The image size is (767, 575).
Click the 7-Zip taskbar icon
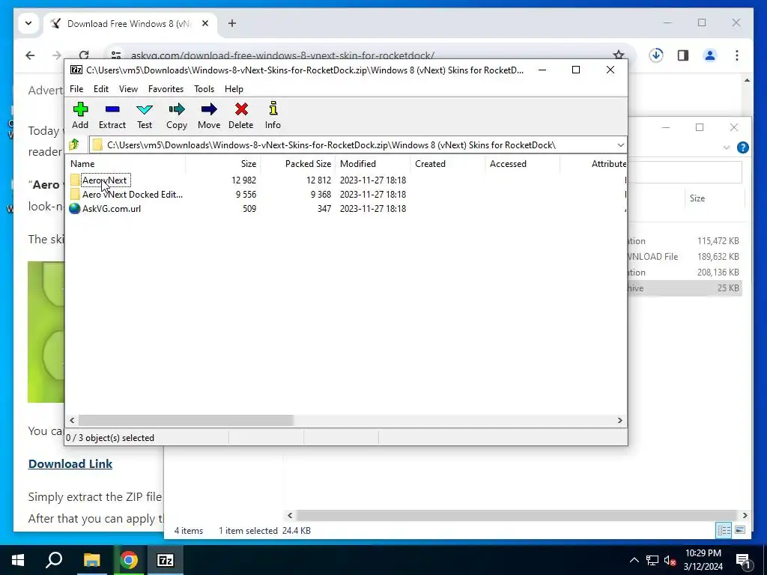[x=166, y=560]
